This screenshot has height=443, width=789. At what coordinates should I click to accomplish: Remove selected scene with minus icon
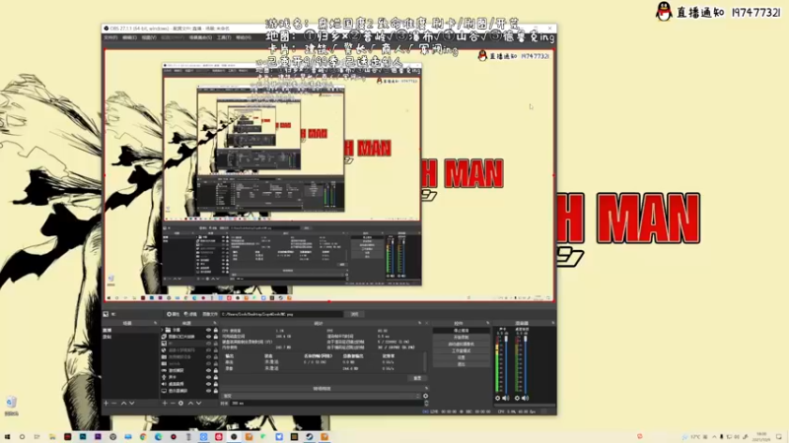click(113, 404)
